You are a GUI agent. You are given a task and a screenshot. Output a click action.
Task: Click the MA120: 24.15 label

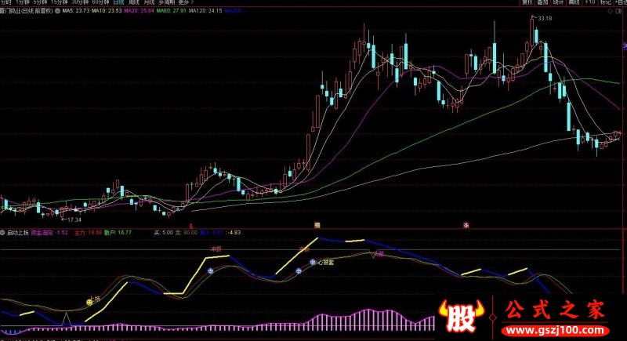[x=205, y=11]
